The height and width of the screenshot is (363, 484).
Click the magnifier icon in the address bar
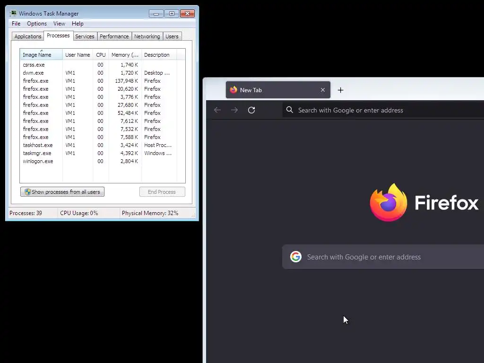290,110
